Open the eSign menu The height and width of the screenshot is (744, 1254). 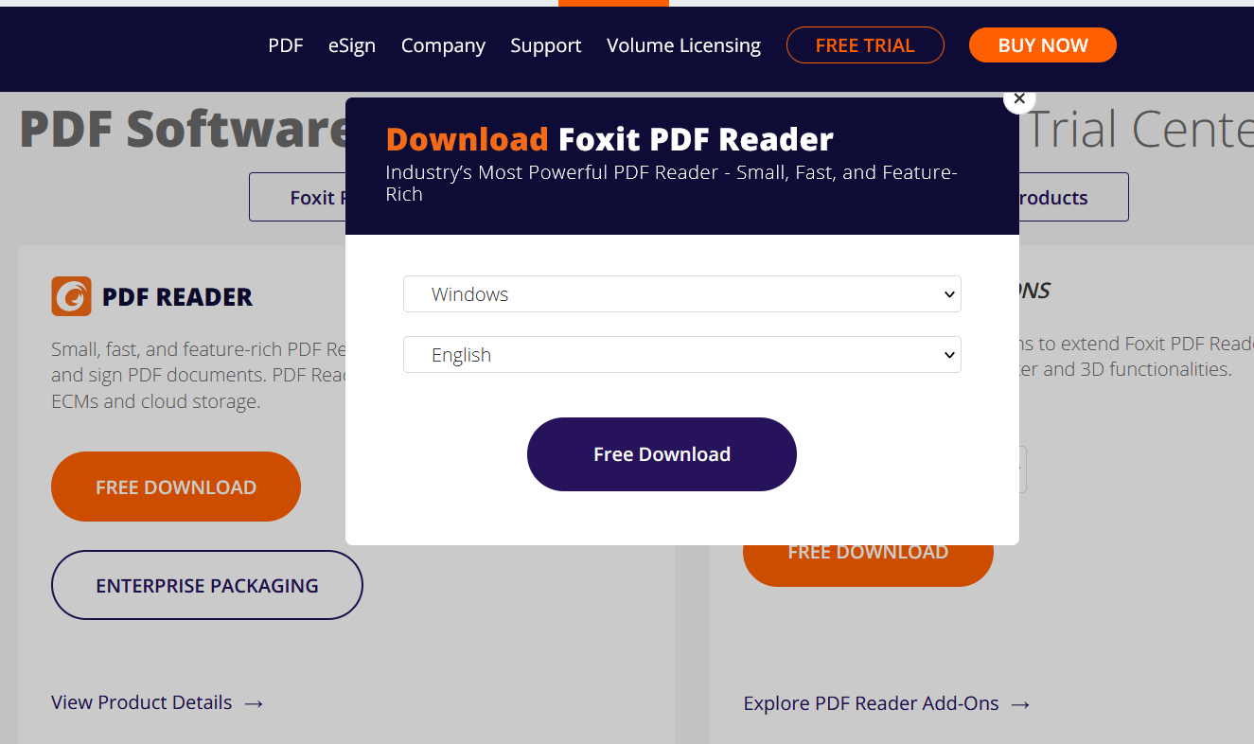coord(352,45)
